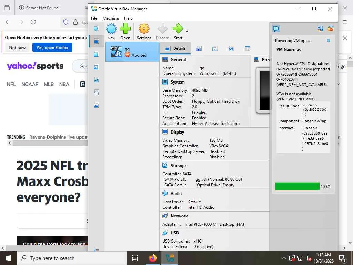Click the USB section plug icon

coord(165,233)
